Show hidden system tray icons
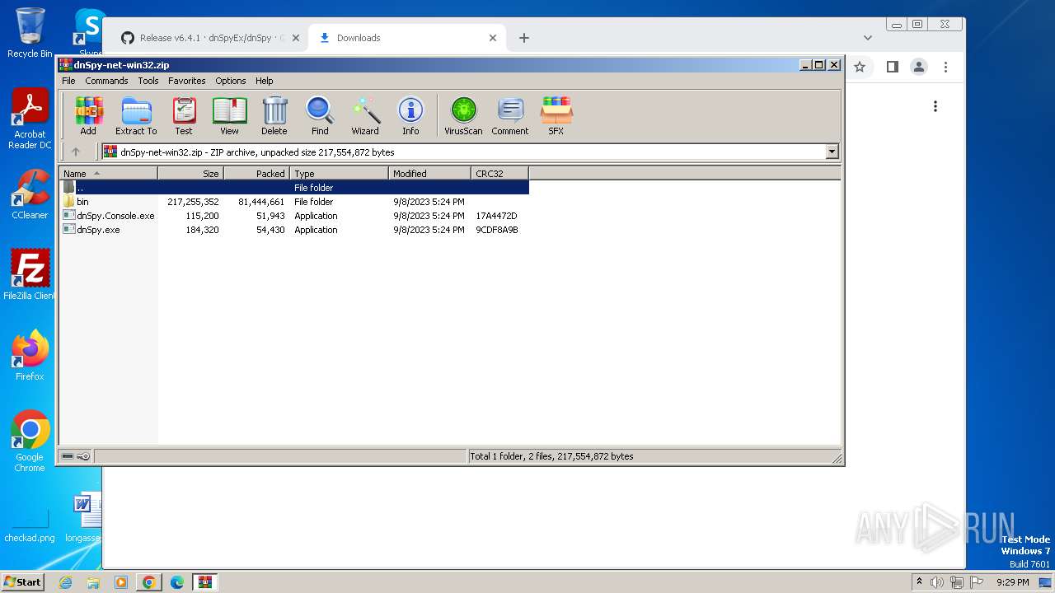The width and height of the screenshot is (1055, 593). click(920, 582)
